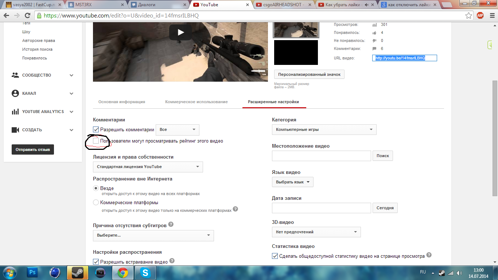
Task: Switch to MST3RX browser tab
Action: [96, 5]
